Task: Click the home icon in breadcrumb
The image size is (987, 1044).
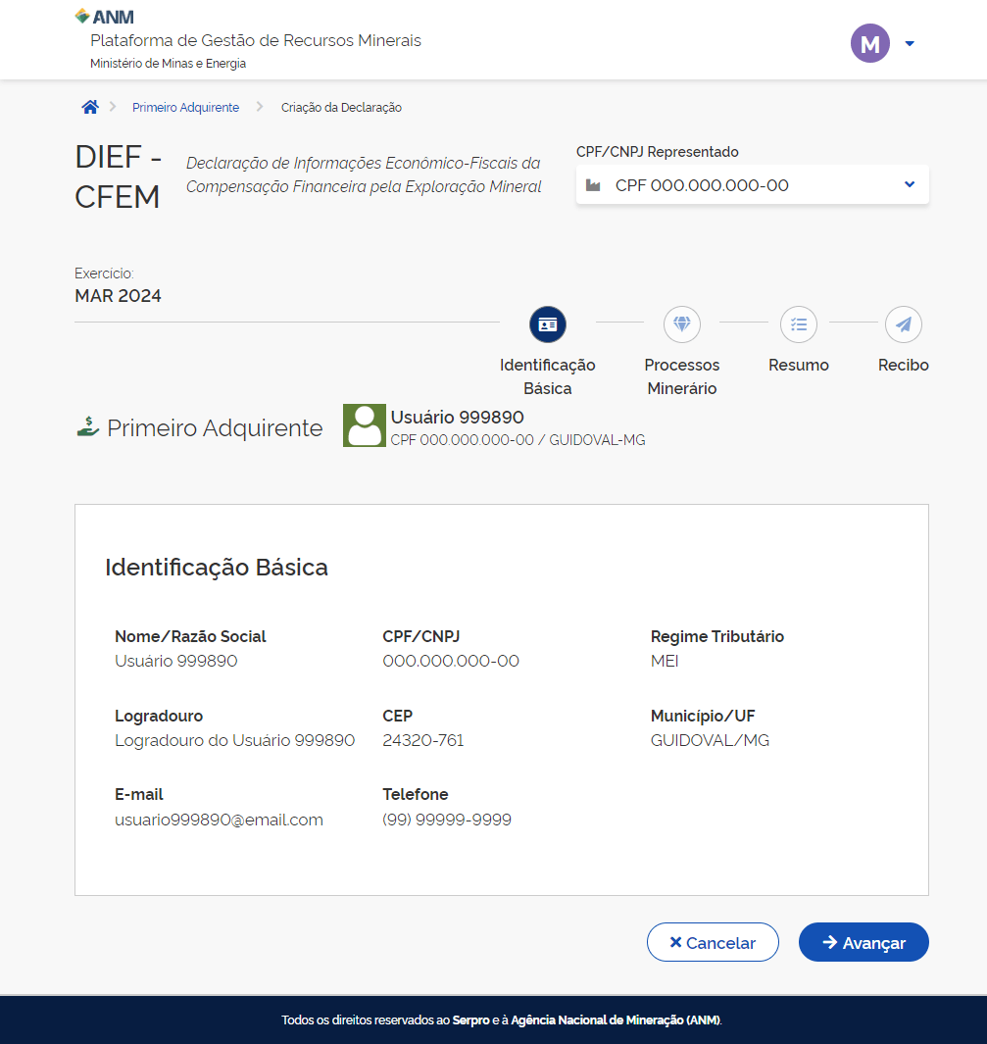Action: [x=90, y=108]
